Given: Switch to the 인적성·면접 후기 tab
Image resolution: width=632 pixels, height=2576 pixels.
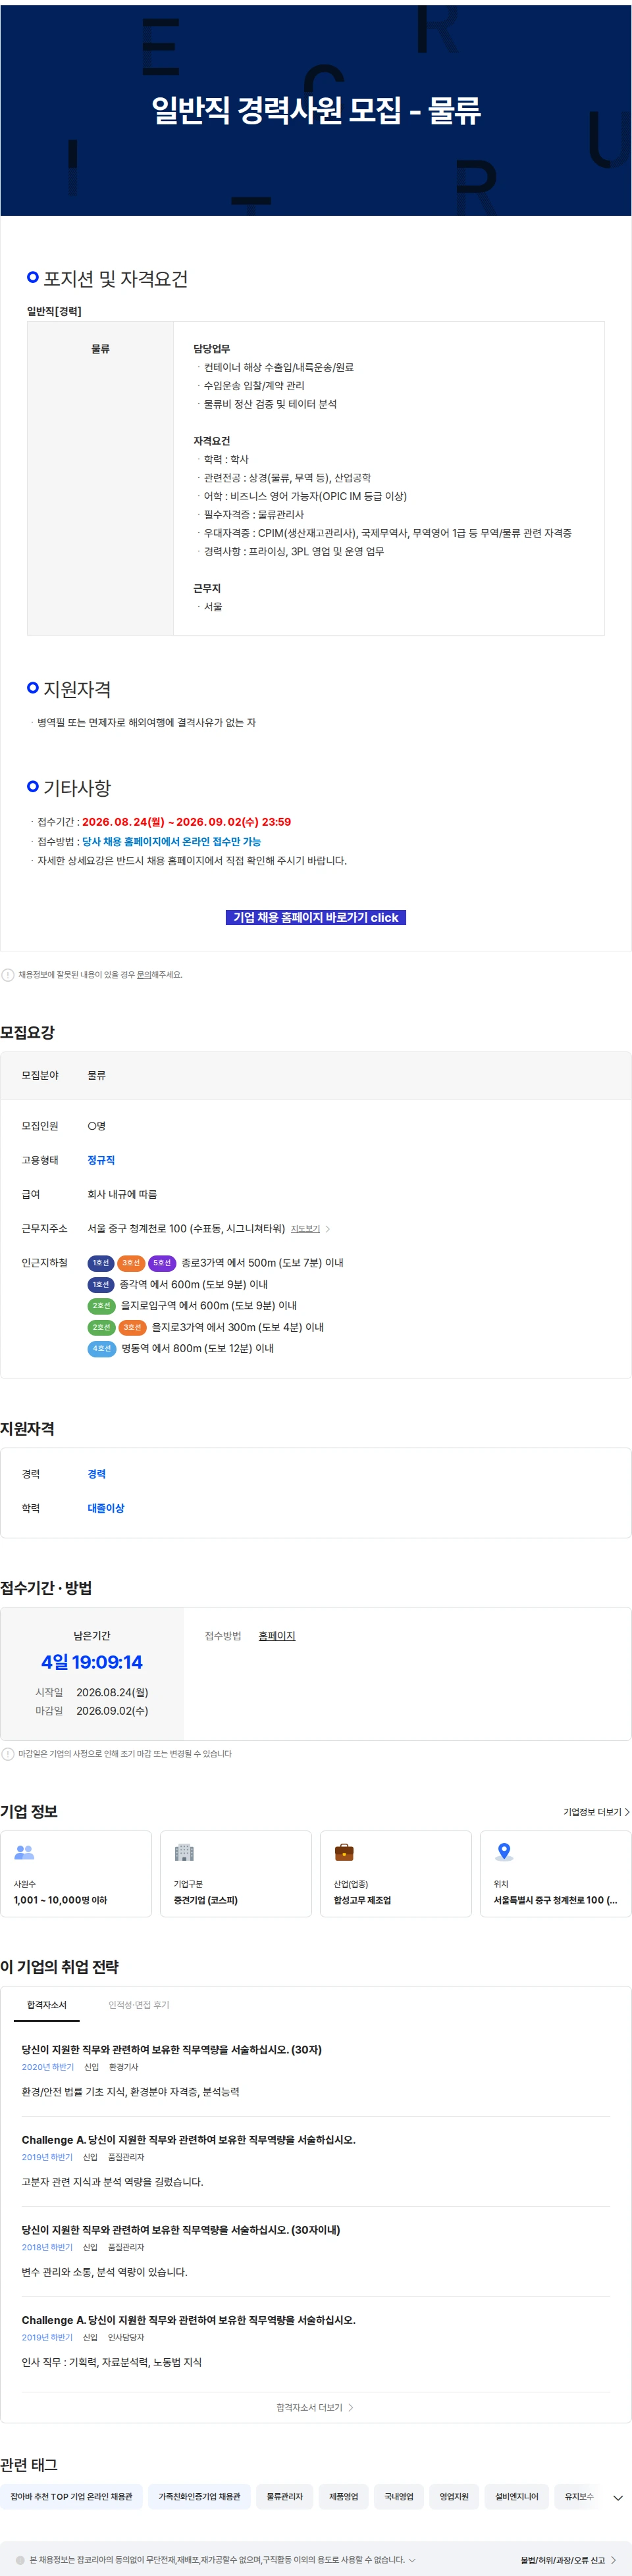Looking at the screenshot, I should [139, 2005].
